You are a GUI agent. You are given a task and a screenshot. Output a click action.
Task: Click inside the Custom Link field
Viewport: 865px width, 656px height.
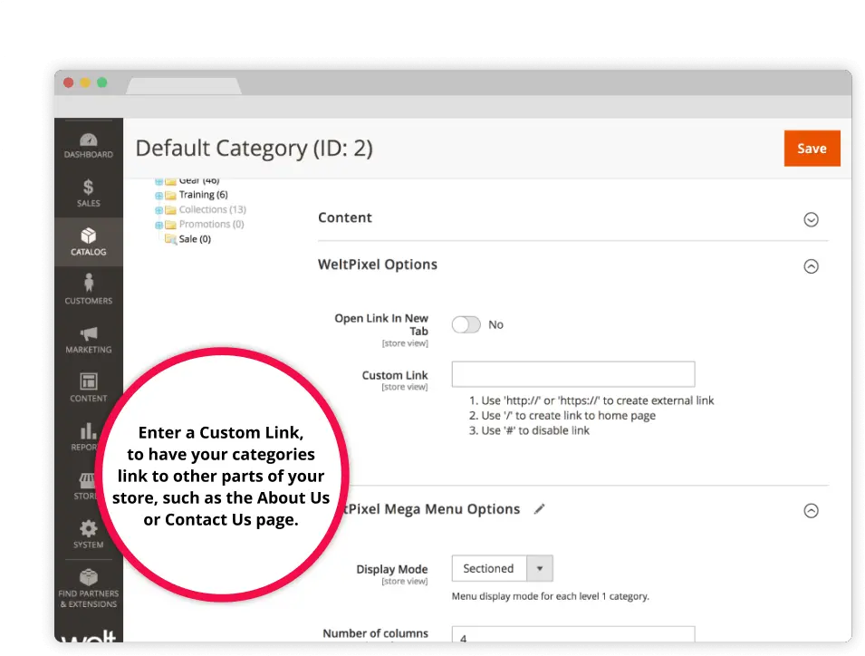point(573,374)
